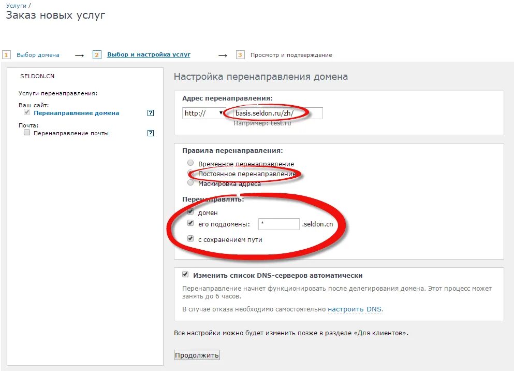The height and width of the screenshot is (371, 514).
Task: Toggle Изменить список DNS-серверов автоматически checkbox
Action: click(185, 274)
